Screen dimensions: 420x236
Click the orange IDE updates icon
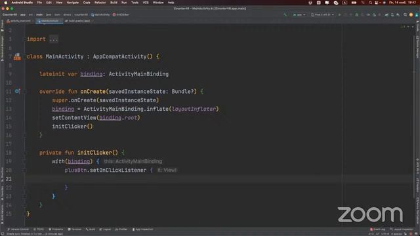[x=411, y=14]
